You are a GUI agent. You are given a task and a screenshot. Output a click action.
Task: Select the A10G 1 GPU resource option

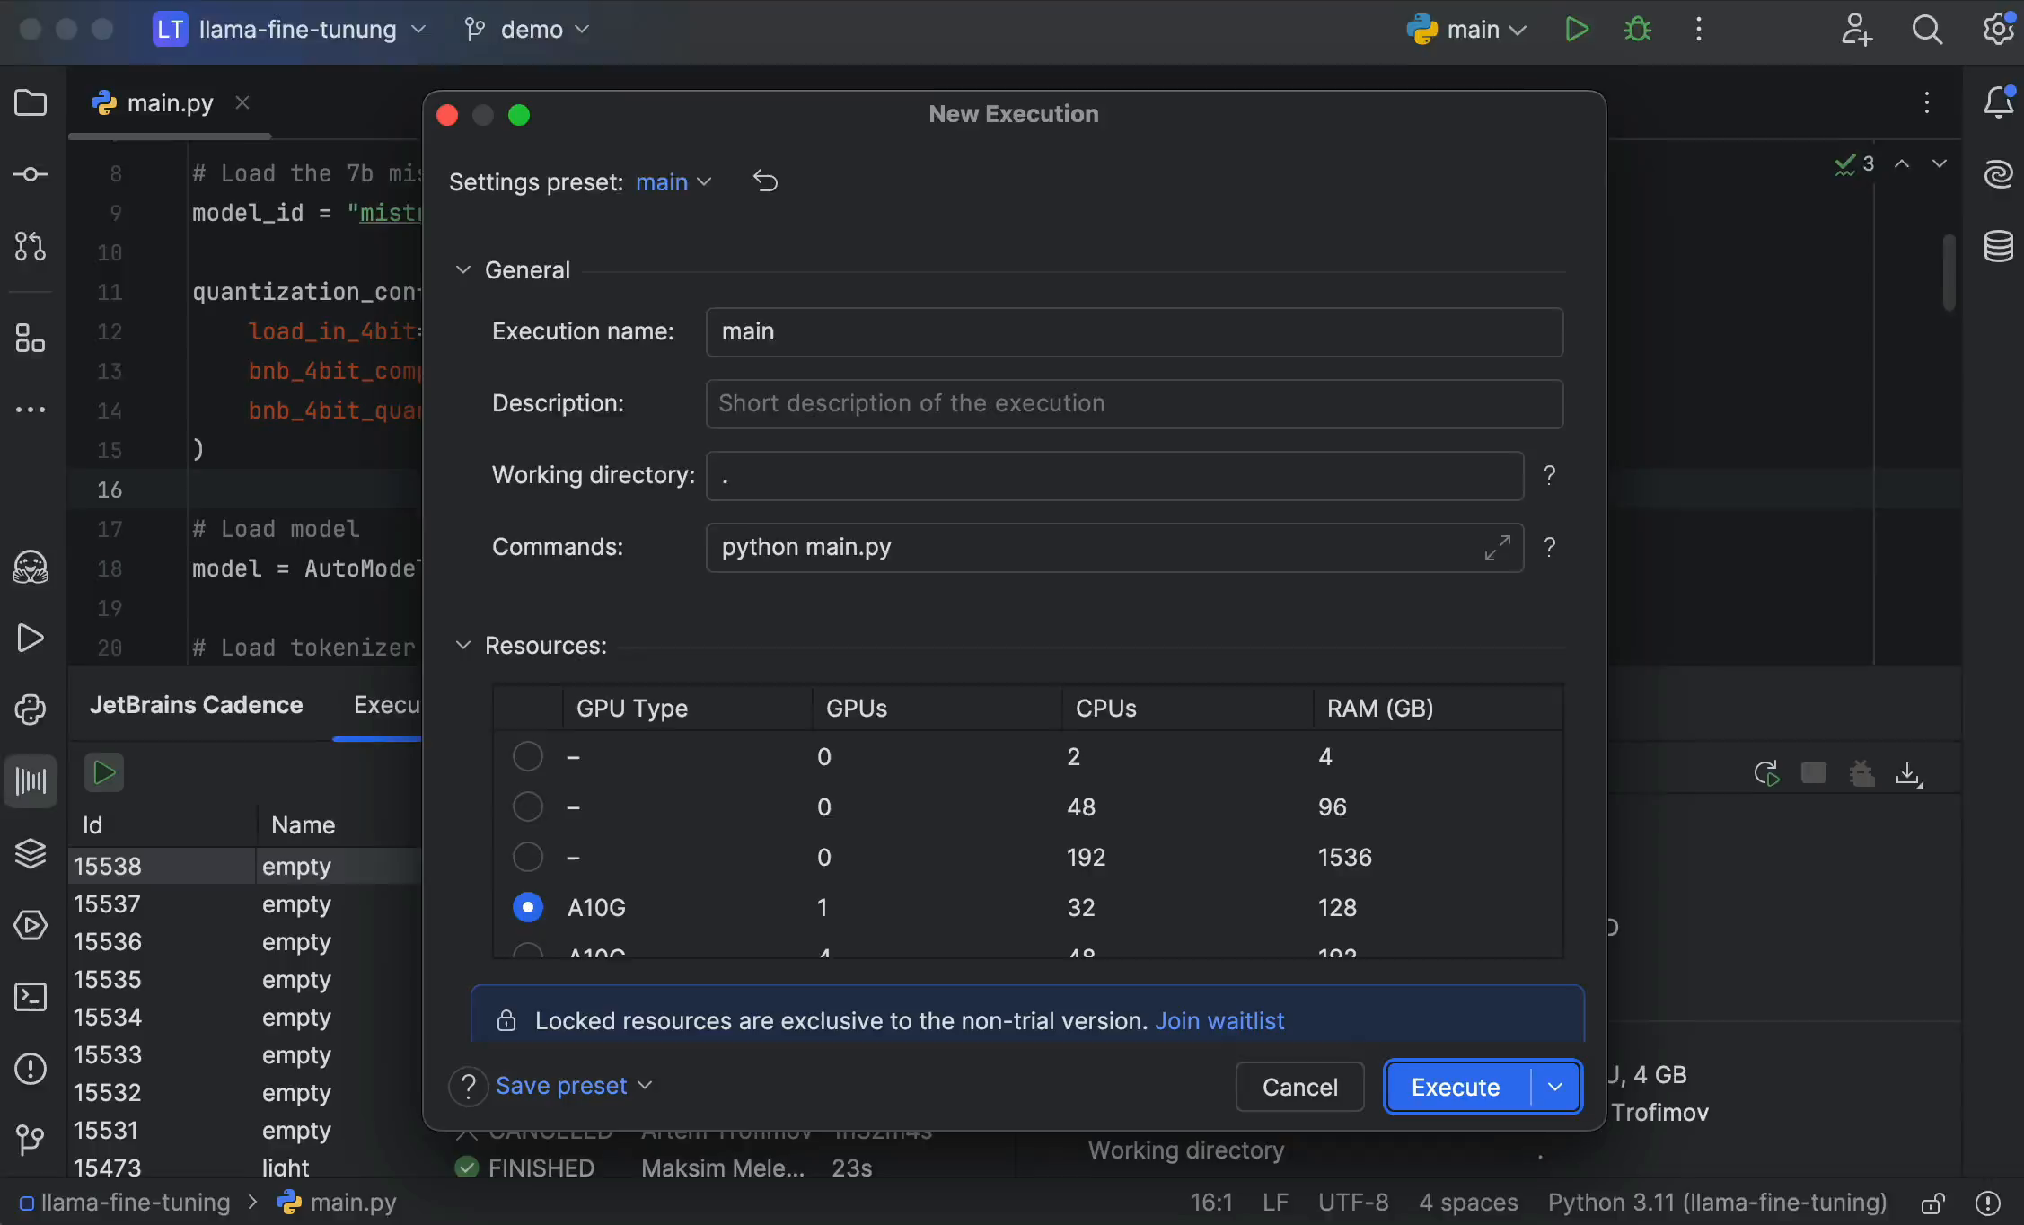pos(527,907)
